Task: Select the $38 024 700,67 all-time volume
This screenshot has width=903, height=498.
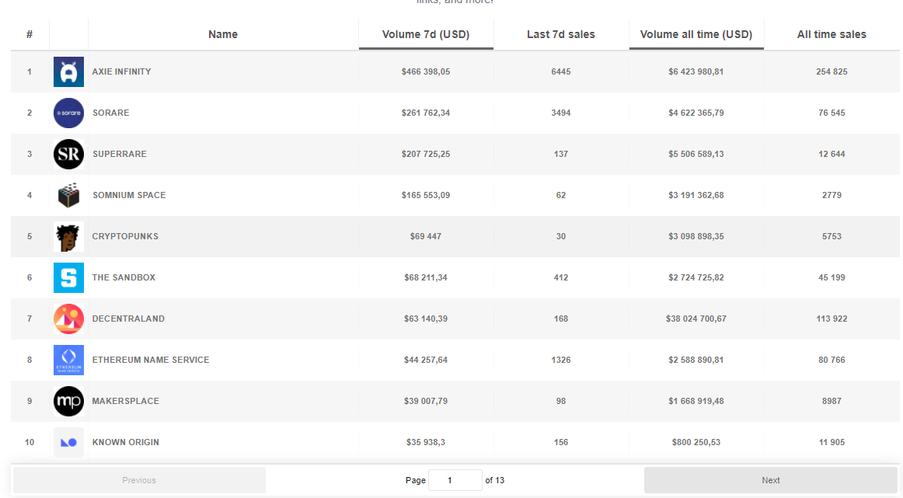Action: 696,319
